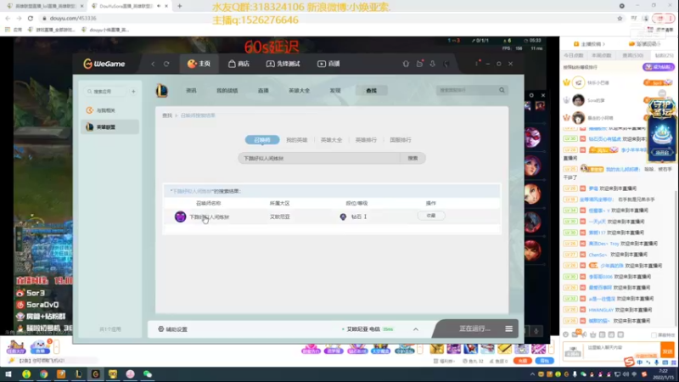Screen dimensions: 679x382
Task: Select the 查找 search menu
Action: (x=371, y=91)
